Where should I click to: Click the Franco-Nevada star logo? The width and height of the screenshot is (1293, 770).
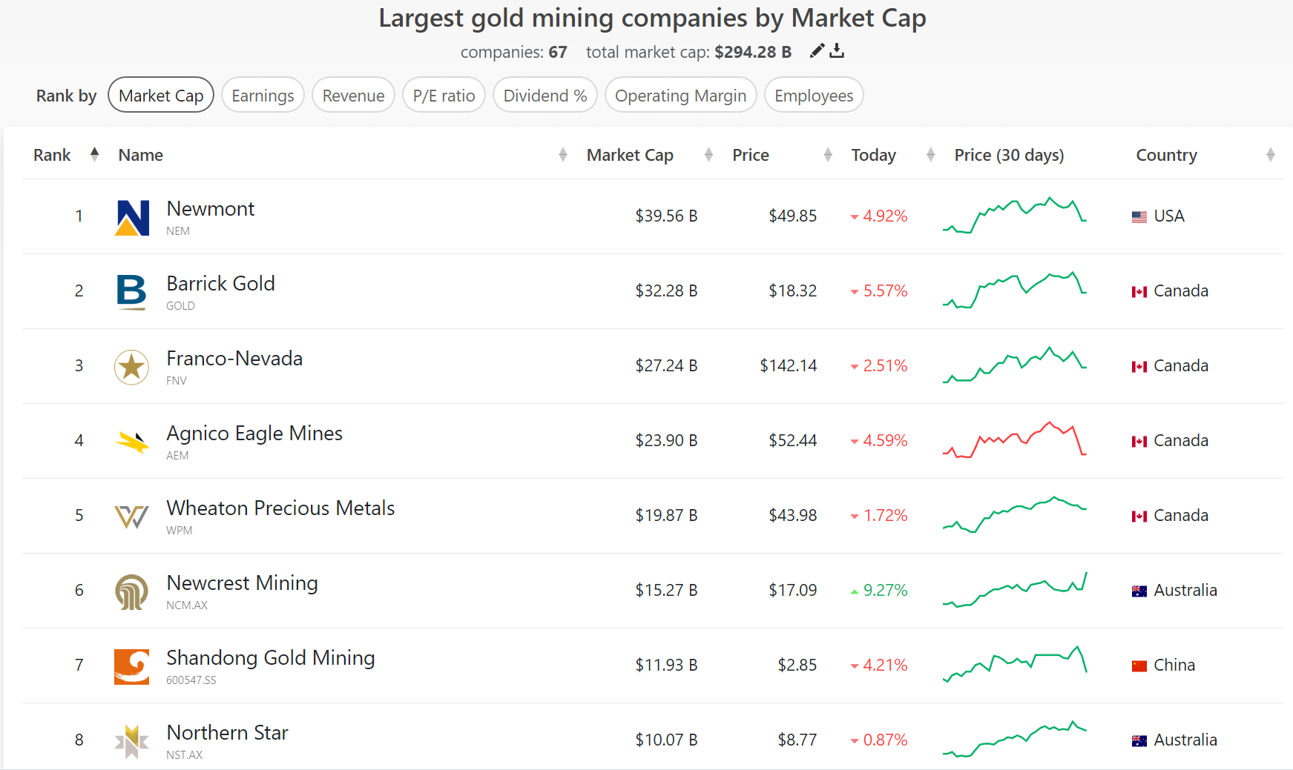(x=132, y=367)
